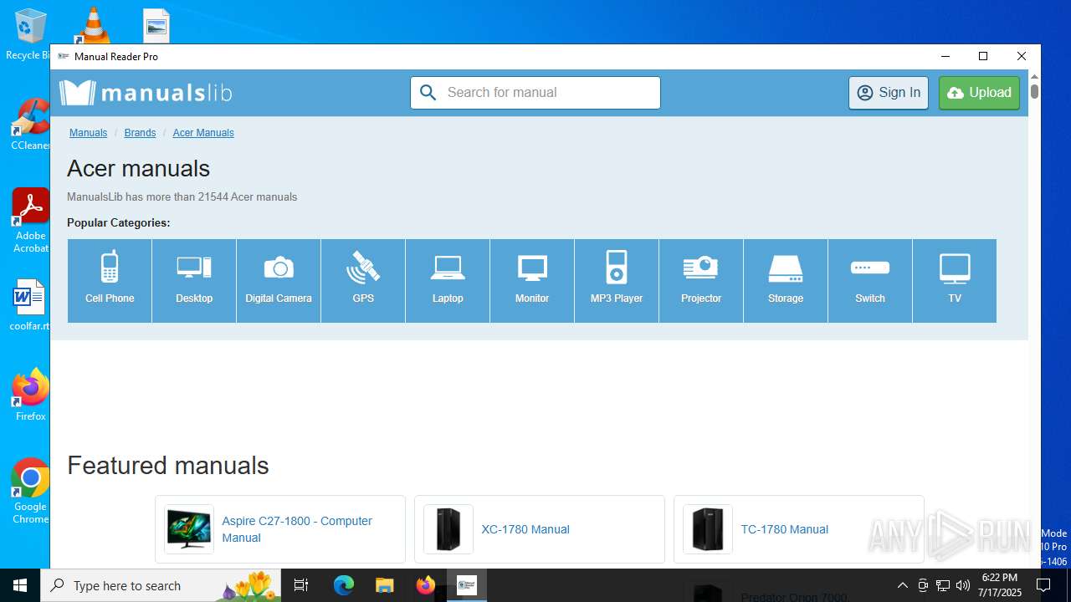Viewport: 1071px width, 602px height.
Task: Click Acer Manuals breadcrumb link
Action: click(x=203, y=133)
